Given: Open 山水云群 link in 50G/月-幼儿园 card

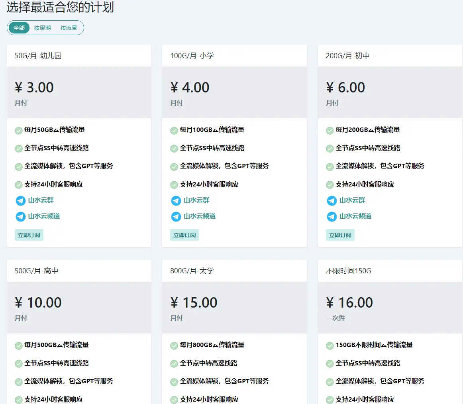Looking at the screenshot, I should pos(41,200).
